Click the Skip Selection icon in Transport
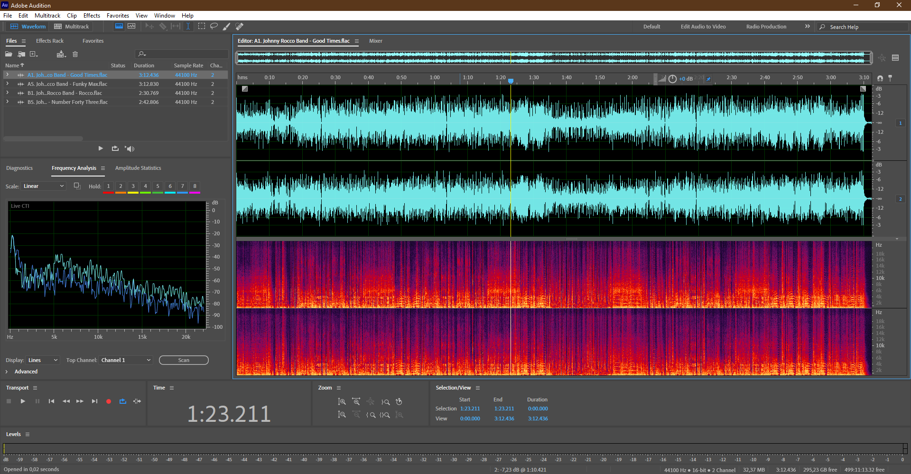 (137, 401)
